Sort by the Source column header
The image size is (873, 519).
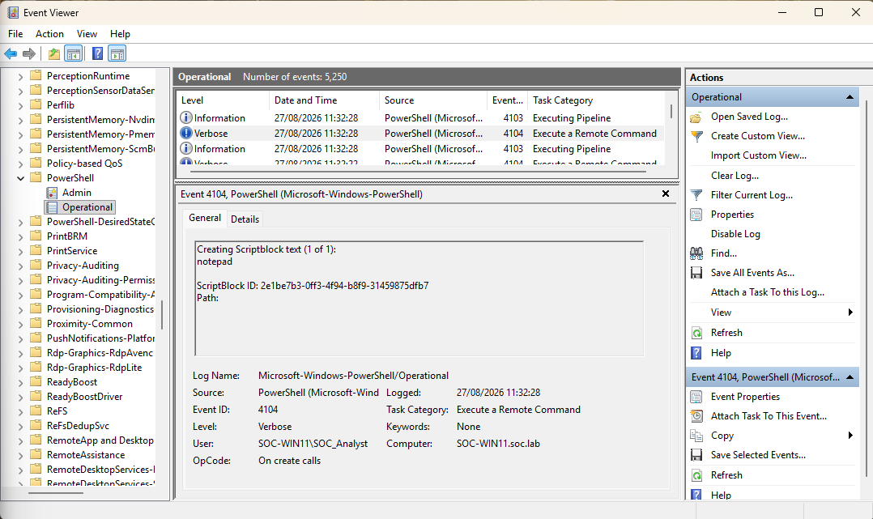[x=433, y=100]
